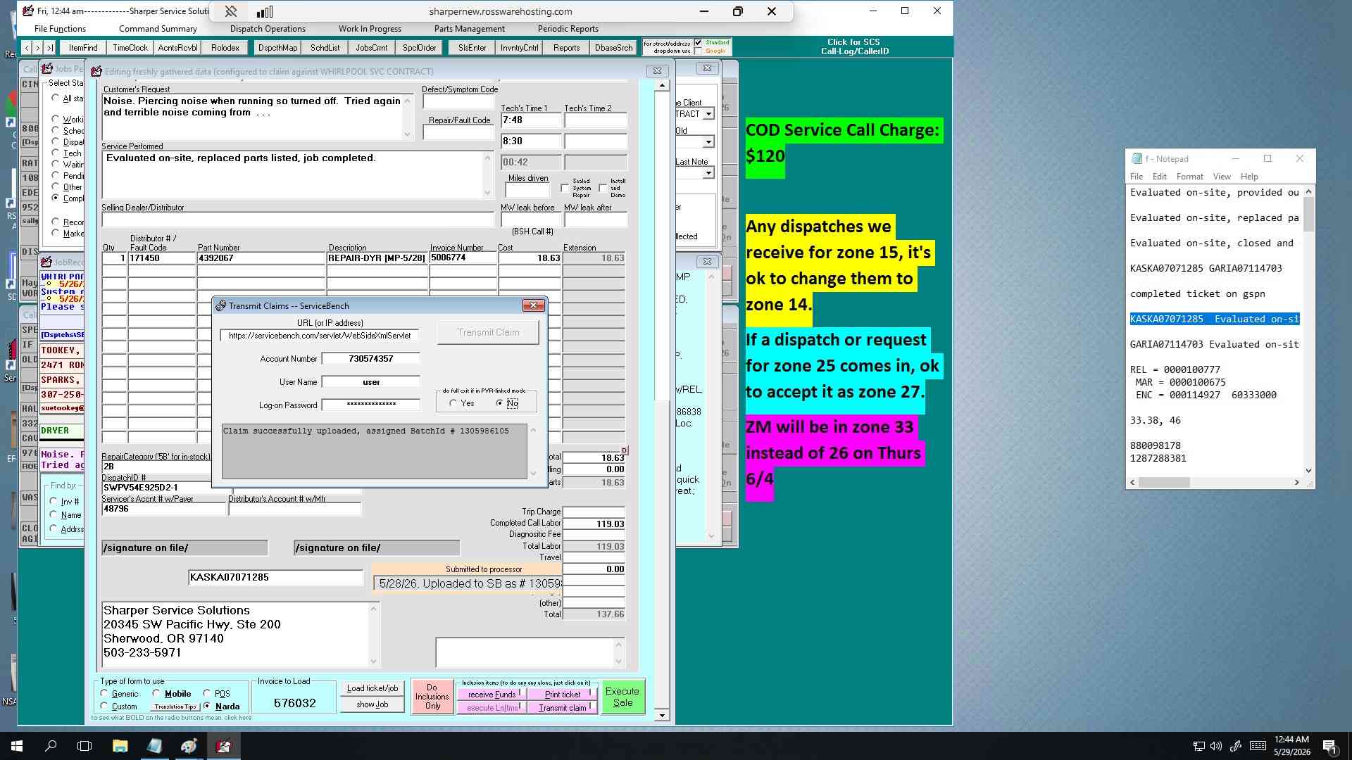Click the Execute Sale button

pos(622,697)
